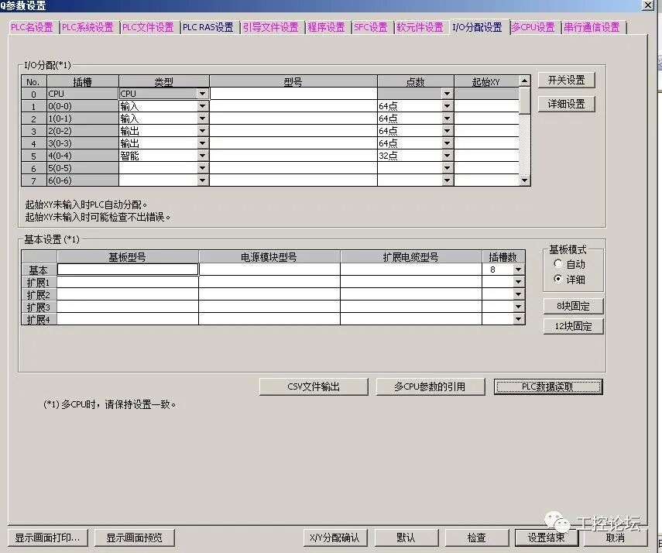The image size is (662, 553).
Task: Open the 多CPU设置 tab
Action: (533, 27)
